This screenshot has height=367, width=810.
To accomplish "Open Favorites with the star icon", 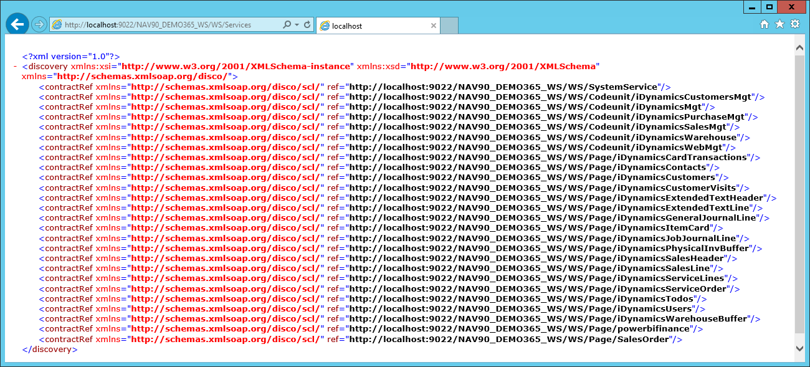I will 779,24.
